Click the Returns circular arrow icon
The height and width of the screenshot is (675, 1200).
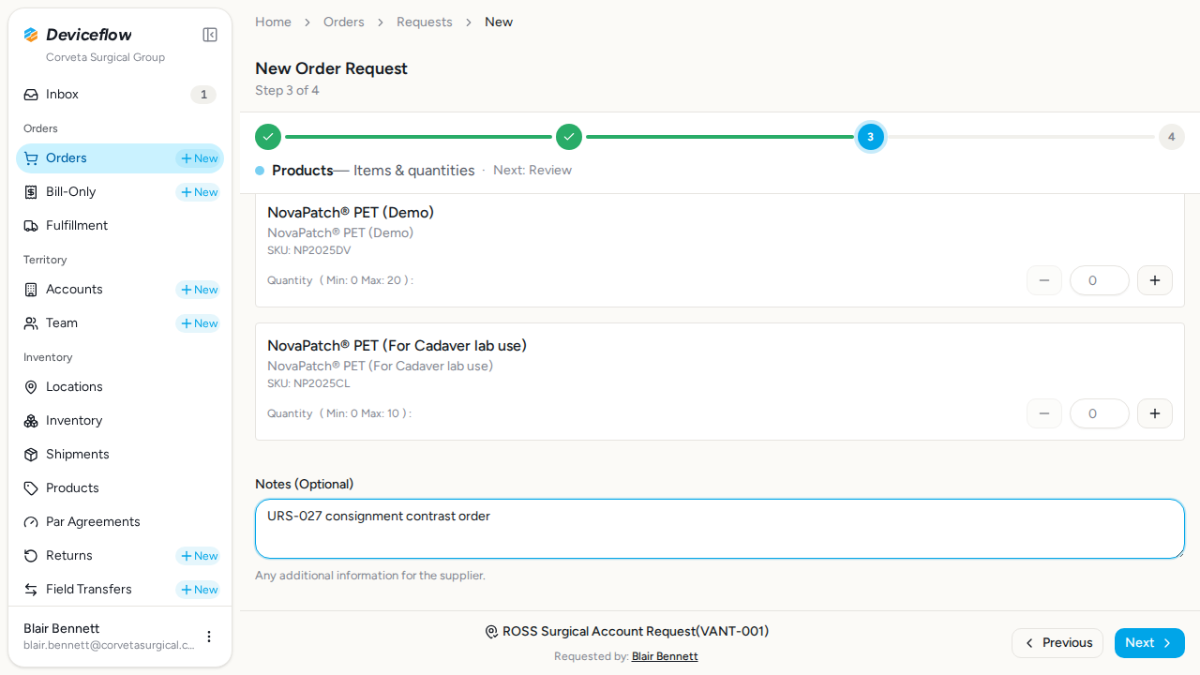[x=31, y=556]
